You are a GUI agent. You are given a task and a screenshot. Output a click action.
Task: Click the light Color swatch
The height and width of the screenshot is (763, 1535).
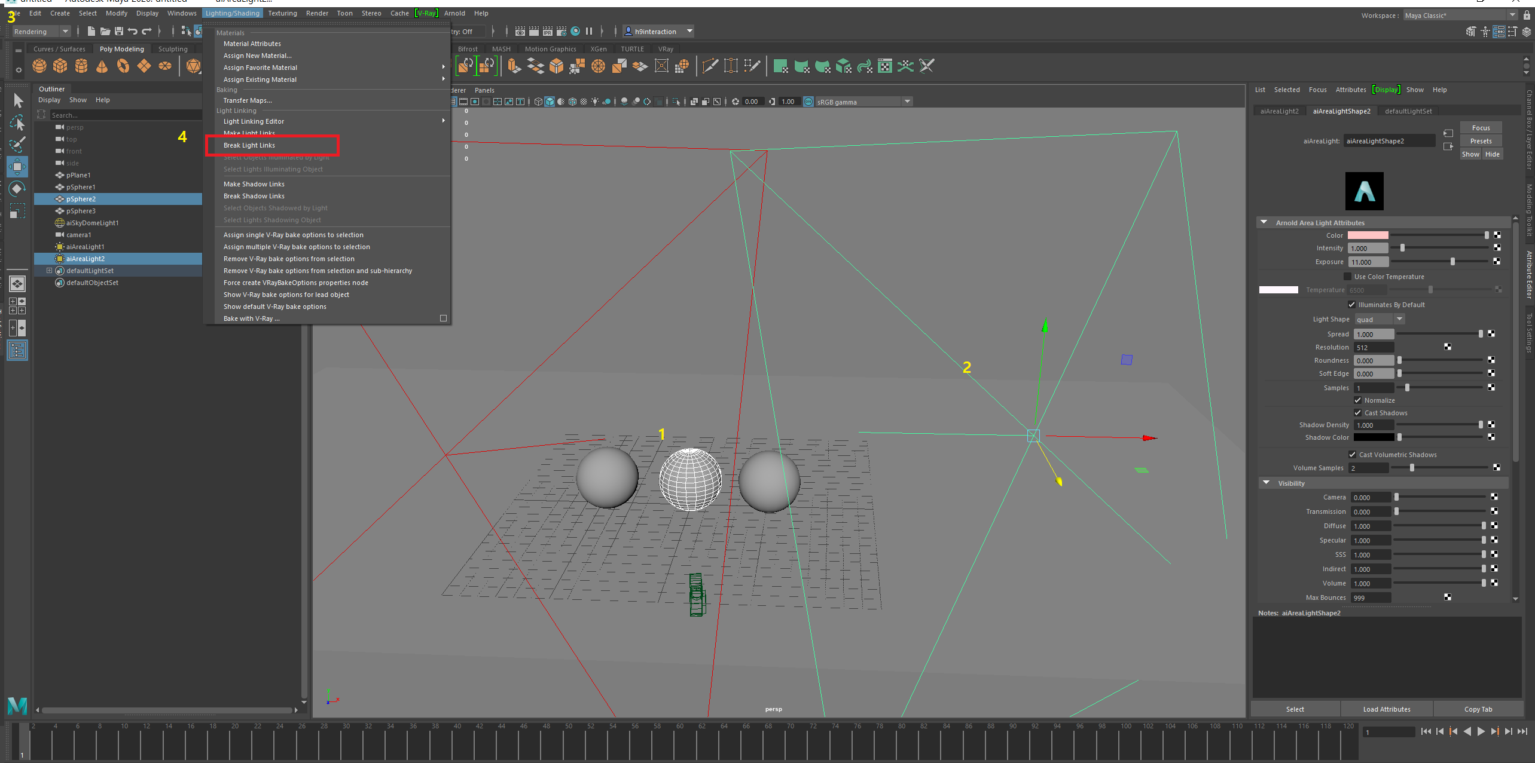pos(1368,235)
